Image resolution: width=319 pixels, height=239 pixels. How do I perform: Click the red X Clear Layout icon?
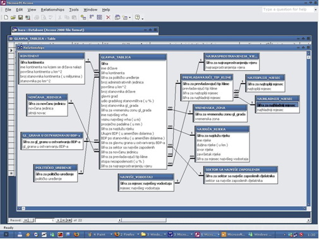pos(108,18)
